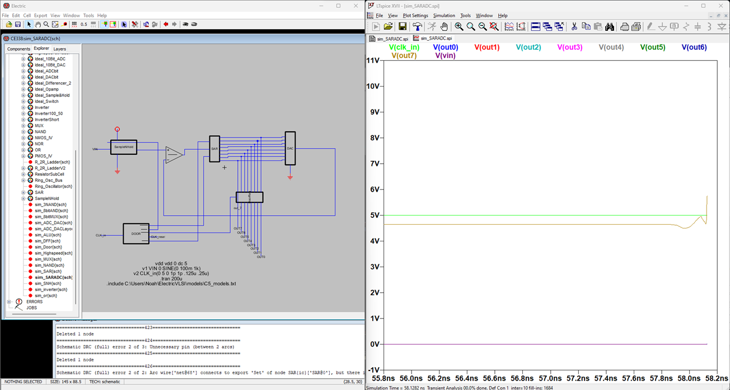Click LTspice zoom in magnifier icon
Viewport: 730px width, 390px height.
(x=459, y=26)
